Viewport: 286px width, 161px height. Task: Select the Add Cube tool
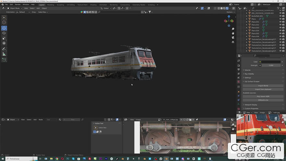click(4, 60)
